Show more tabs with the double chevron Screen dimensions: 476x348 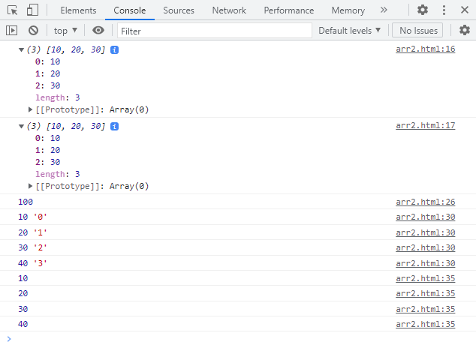click(x=384, y=10)
